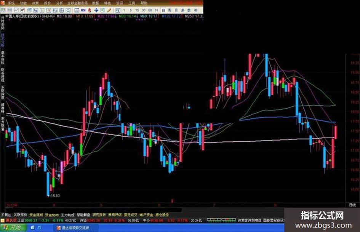
Task: Open the 主力轨迹 bottom tab
Action: pos(67,215)
